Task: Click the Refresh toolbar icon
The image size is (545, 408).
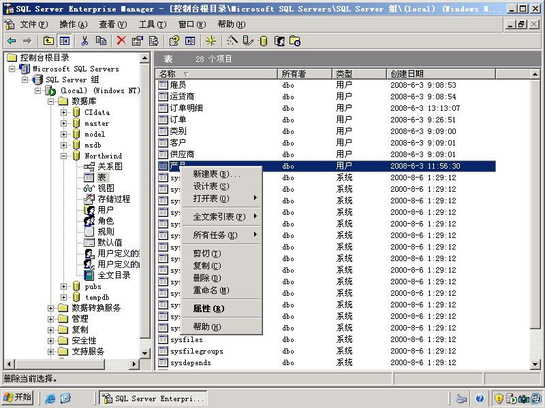Action: 154,41
